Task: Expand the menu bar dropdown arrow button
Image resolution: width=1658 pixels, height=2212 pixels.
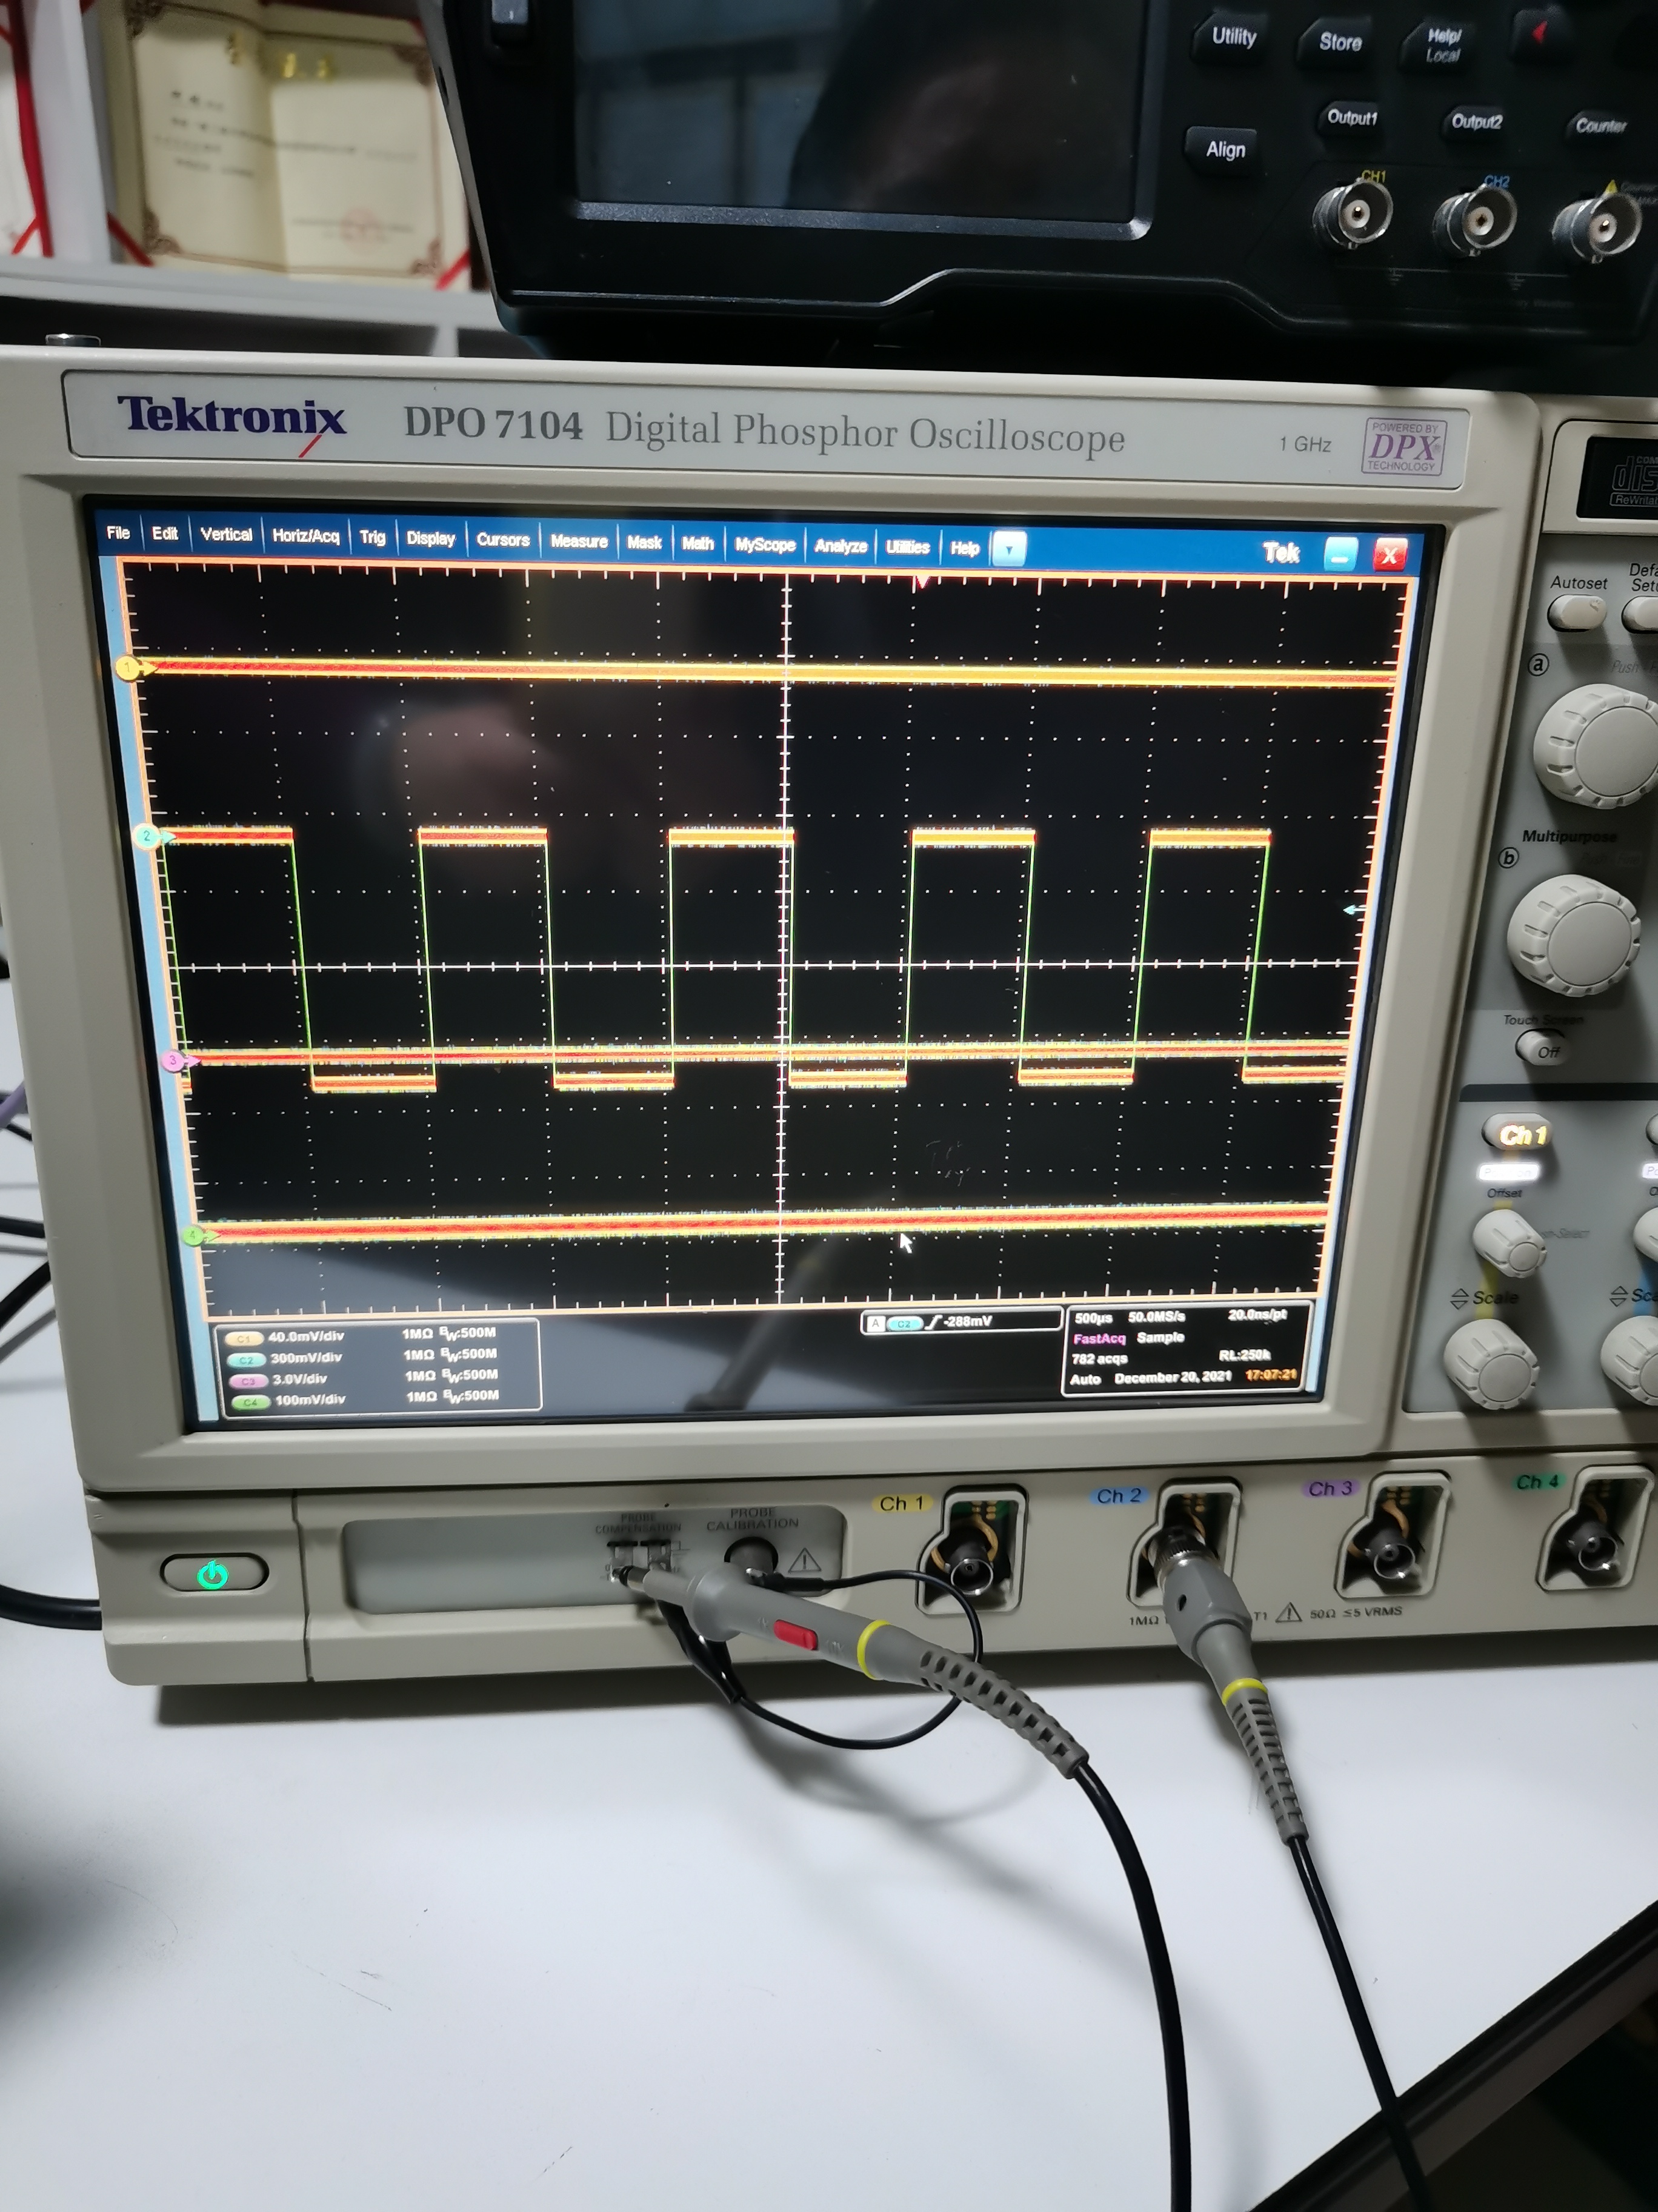Action: [1010, 549]
